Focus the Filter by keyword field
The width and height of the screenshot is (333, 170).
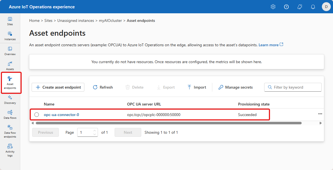click(293, 87)
